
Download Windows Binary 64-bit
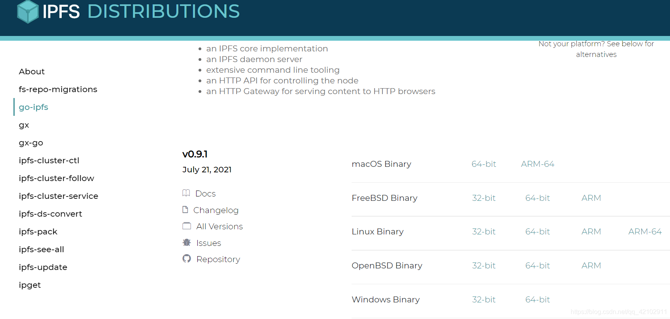click(x=538, y=300)
